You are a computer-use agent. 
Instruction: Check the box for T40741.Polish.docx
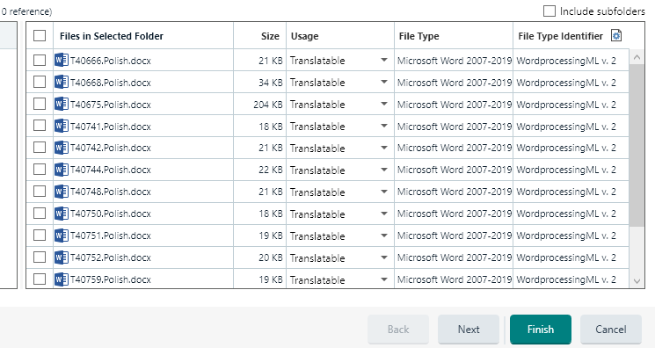tap(40, 126)
